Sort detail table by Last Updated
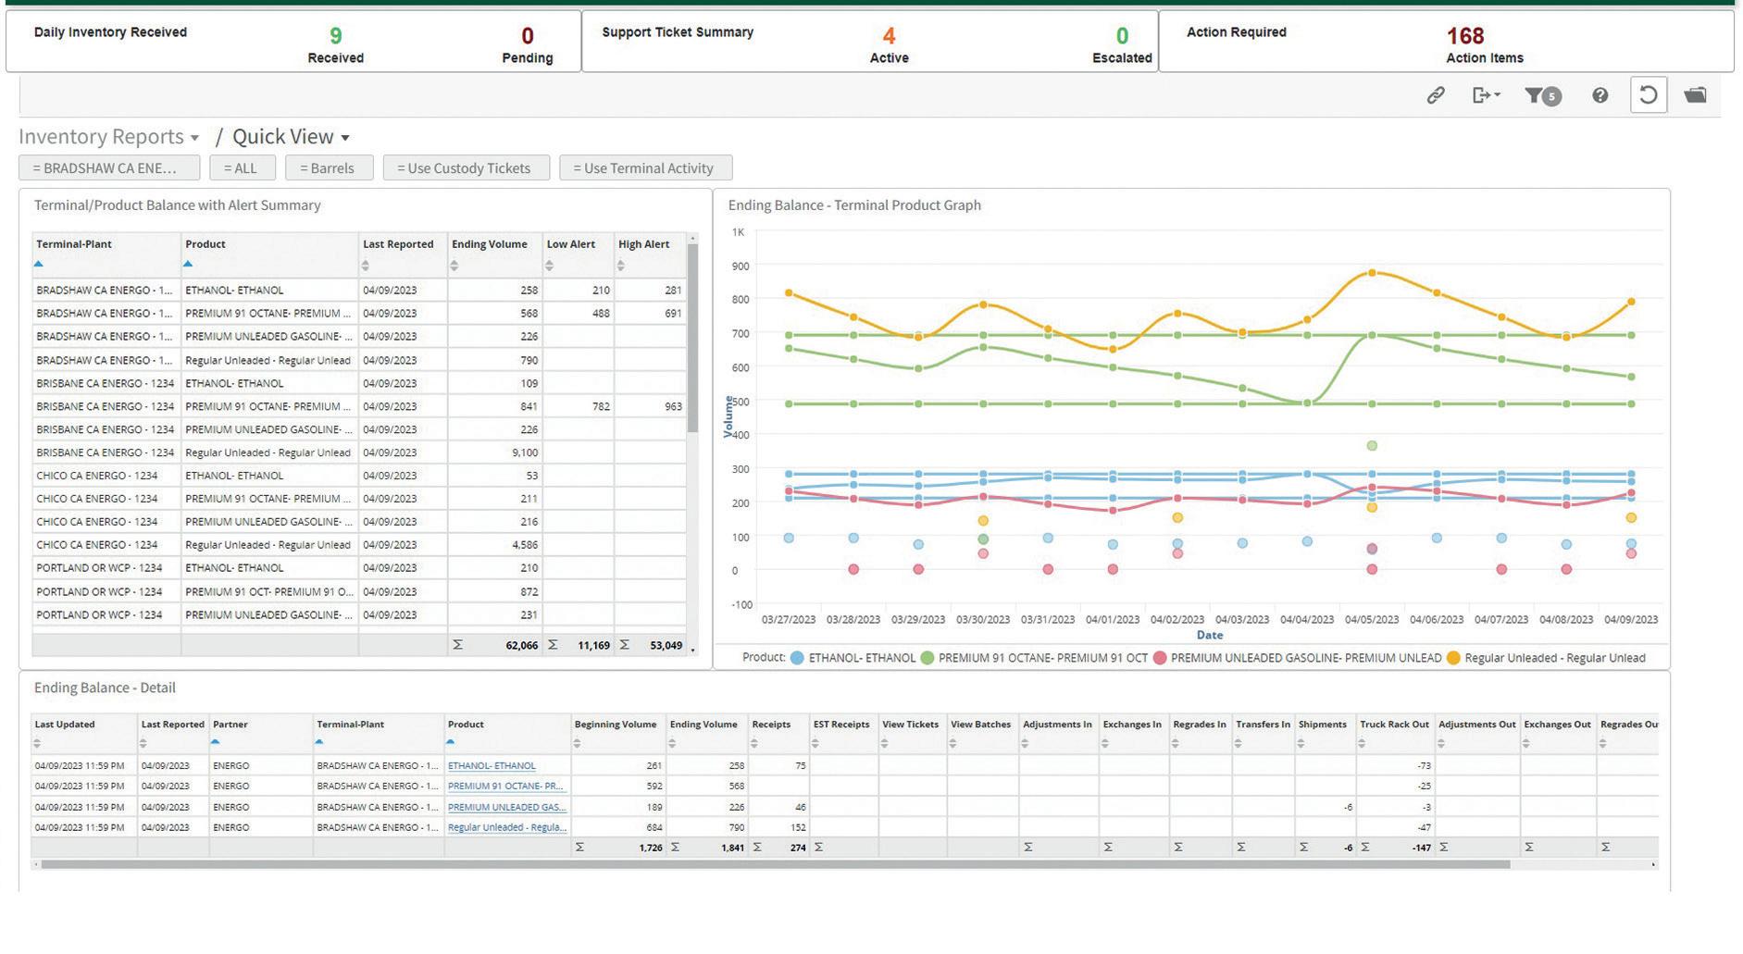The height and width of the screenshot is (954, 1743). [x=38, y=743]
